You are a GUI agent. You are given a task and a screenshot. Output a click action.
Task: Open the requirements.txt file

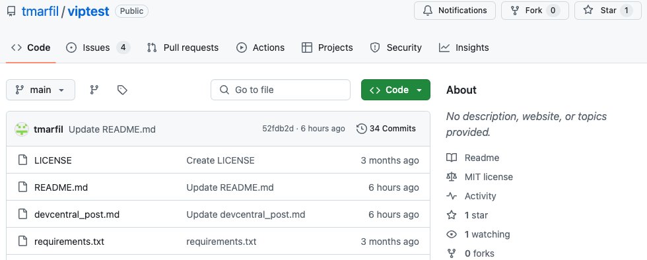tap(69, 242)
